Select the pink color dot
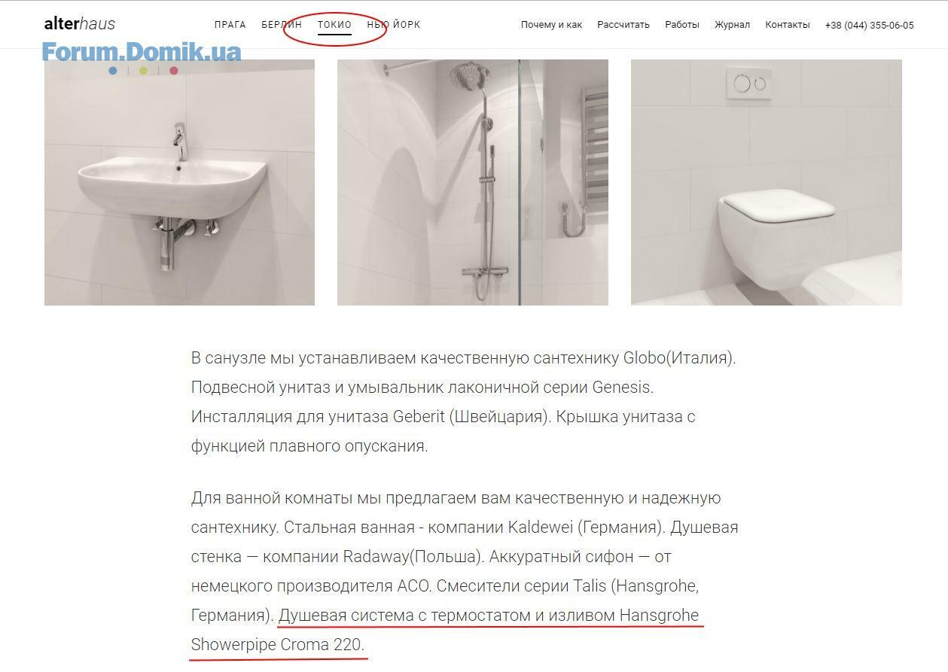Image resolution: width=948 pixels, height=672 pixels. coord(174,71)
